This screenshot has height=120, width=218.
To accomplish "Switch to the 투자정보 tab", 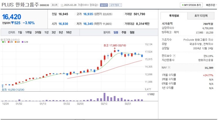I will pyautogui.click(x=174, y=16).
